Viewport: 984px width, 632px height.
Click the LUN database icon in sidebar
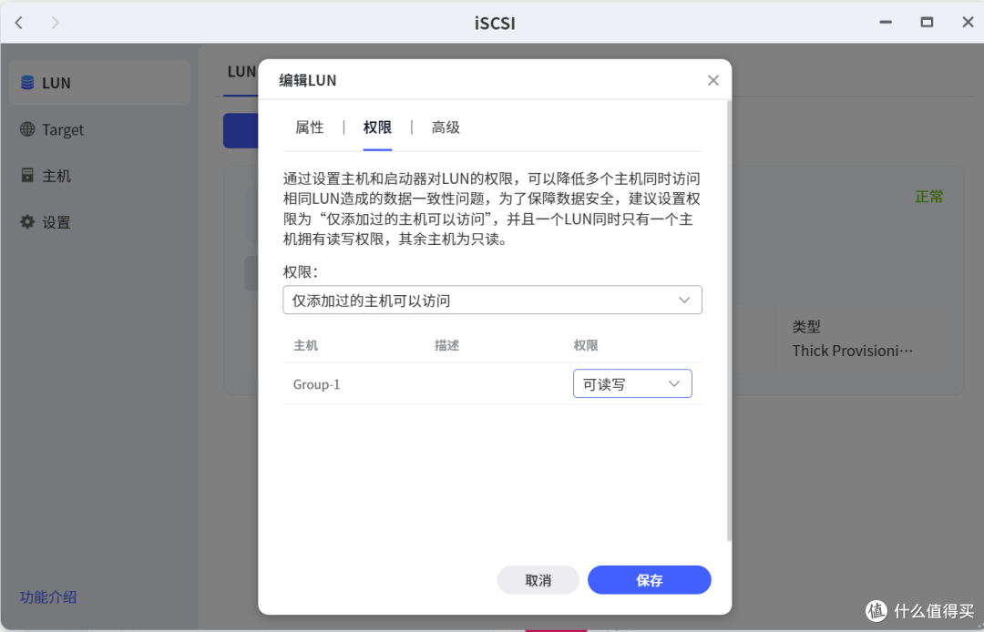point(27,83)
